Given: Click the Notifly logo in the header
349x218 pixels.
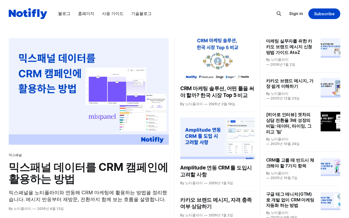Looking at the screenshot, I should coord(28,14).
